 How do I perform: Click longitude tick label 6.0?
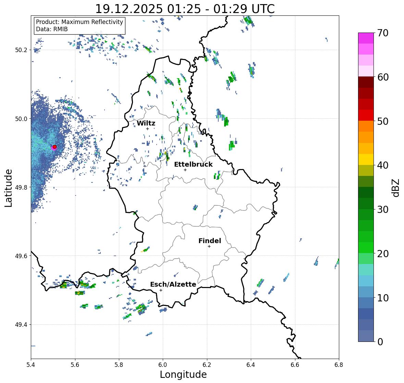click(x=163, y=364)
